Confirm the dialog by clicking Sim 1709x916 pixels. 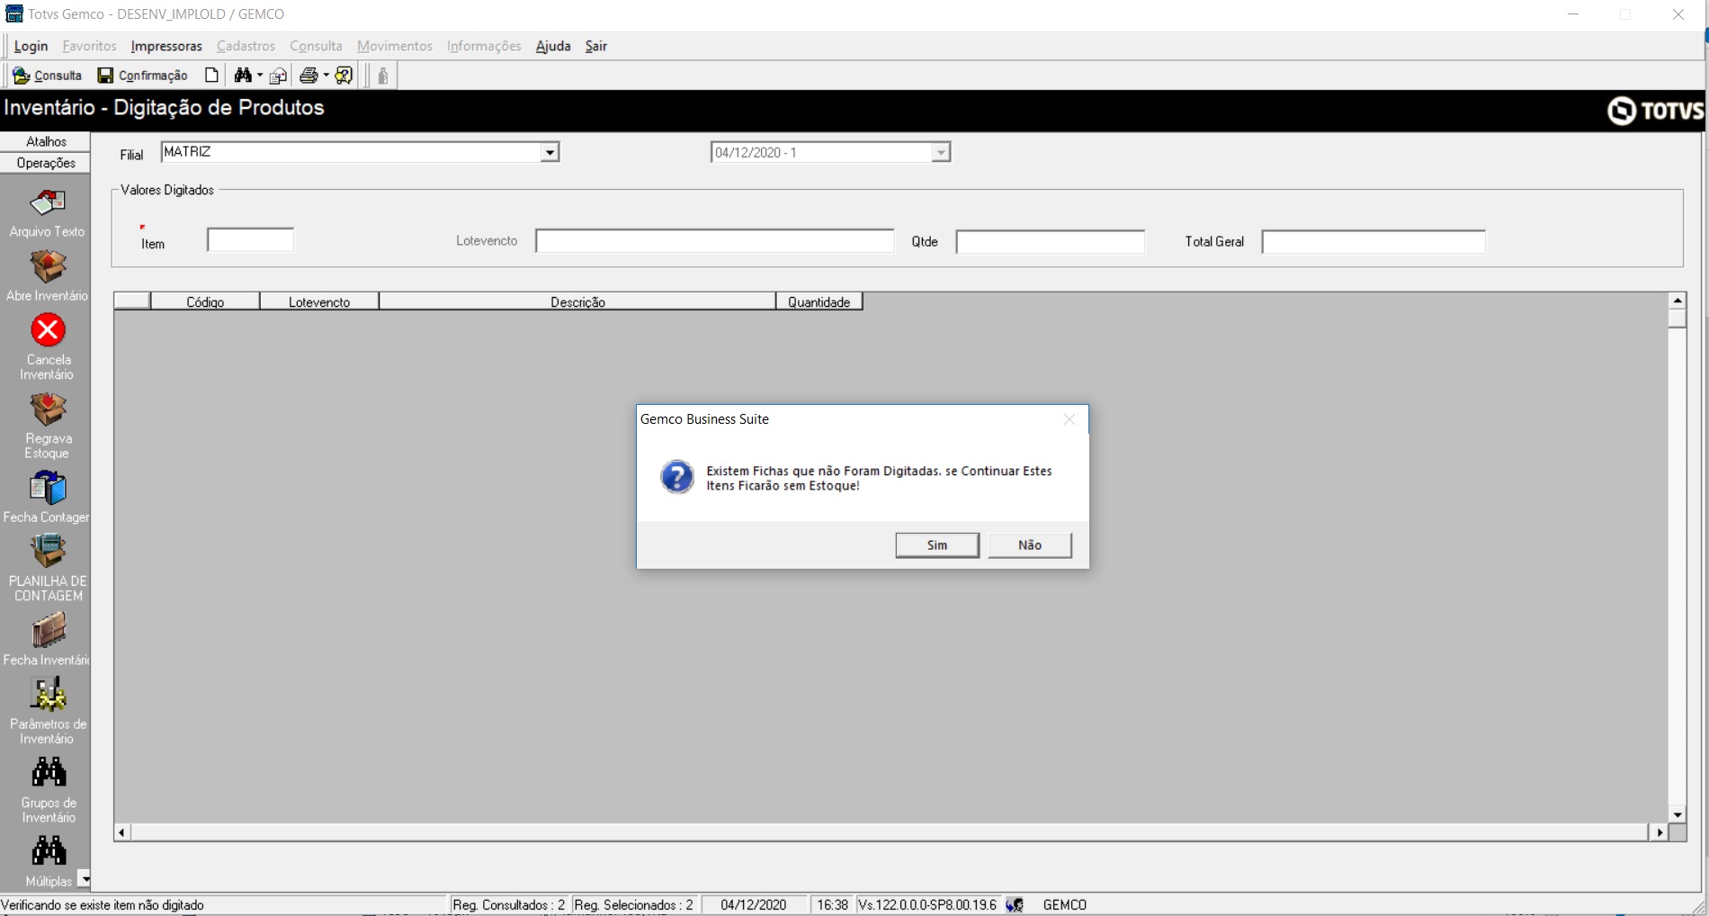pos(937,545)
